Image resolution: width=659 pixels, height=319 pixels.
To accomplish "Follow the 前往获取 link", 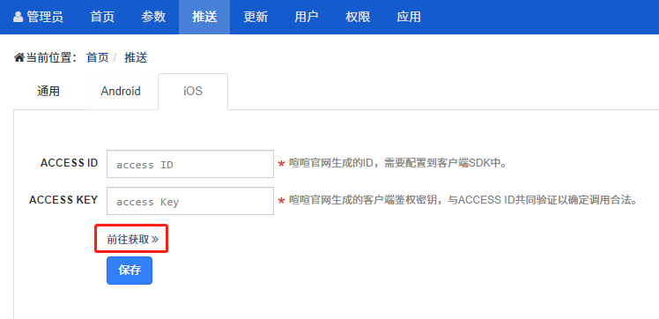I will [x=132, y=239].
